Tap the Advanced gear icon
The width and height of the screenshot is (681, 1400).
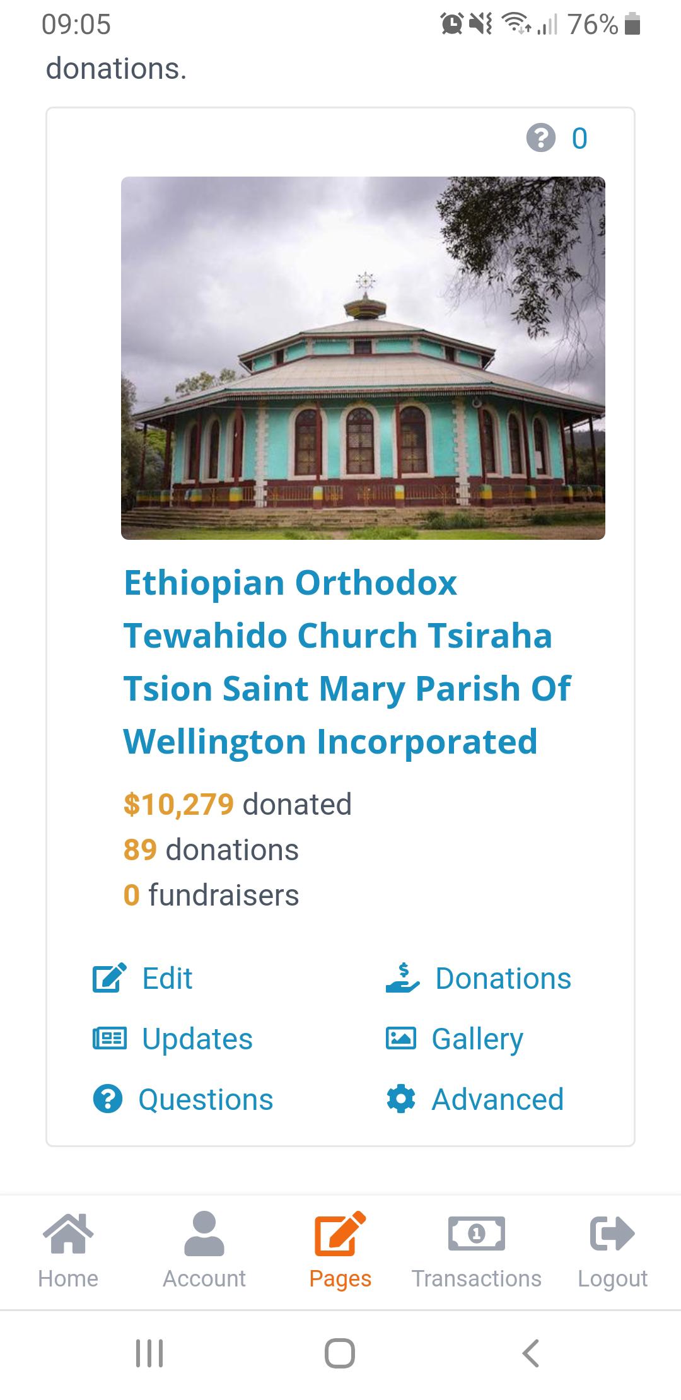coord(400,1099)
